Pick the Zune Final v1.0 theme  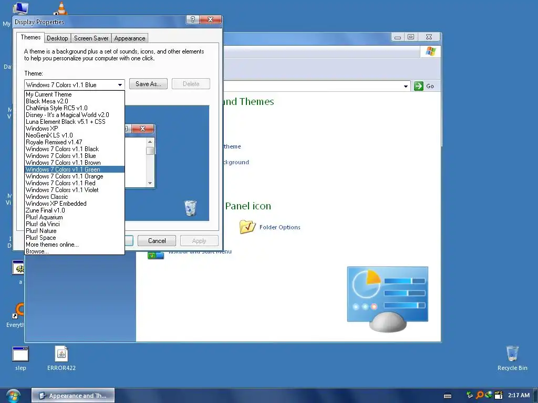(x=75, y=210)
